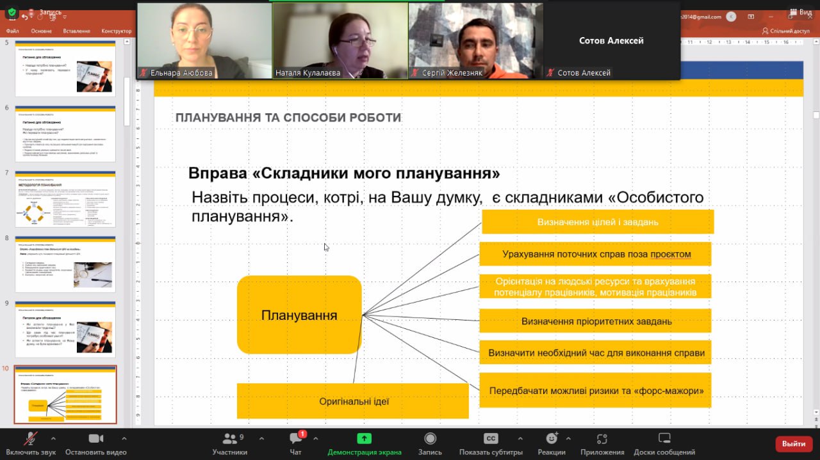The width and height of the screenshot is (820, 460).
Task: Leave meeting with the red Выйти button
Action: 794,443
